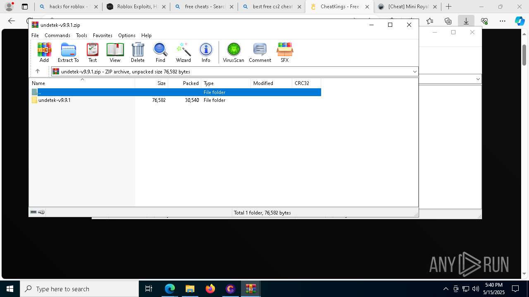Sort files by CRC32 column
This screenshot has width=529, height=297.
[x=307, y=83]
